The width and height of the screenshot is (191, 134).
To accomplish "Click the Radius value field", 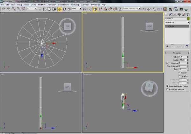I will [182, 57].
